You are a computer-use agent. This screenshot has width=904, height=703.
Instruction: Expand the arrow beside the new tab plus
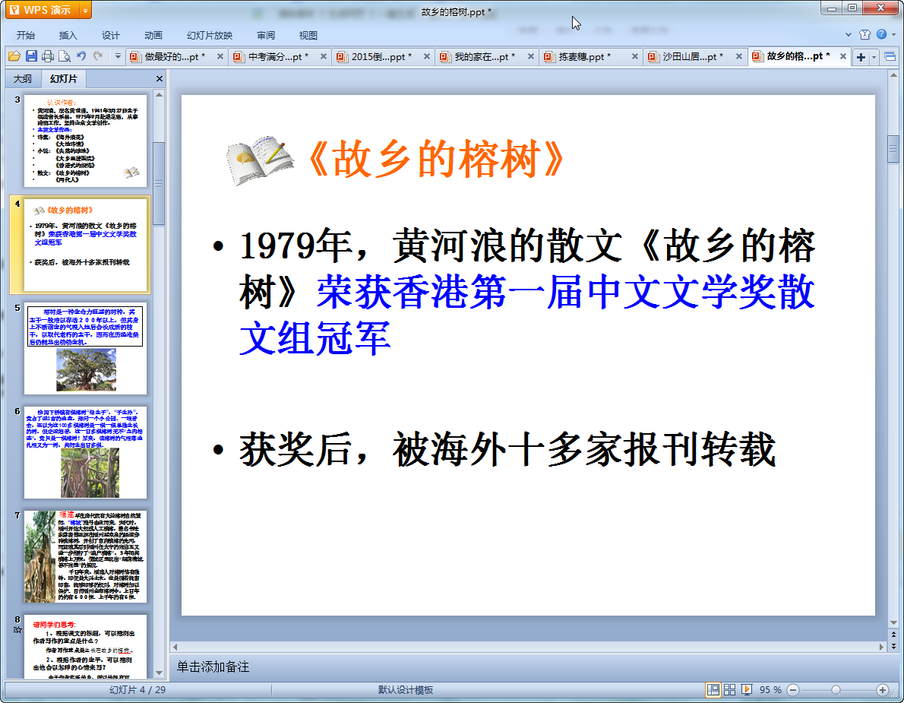(874, 56)
